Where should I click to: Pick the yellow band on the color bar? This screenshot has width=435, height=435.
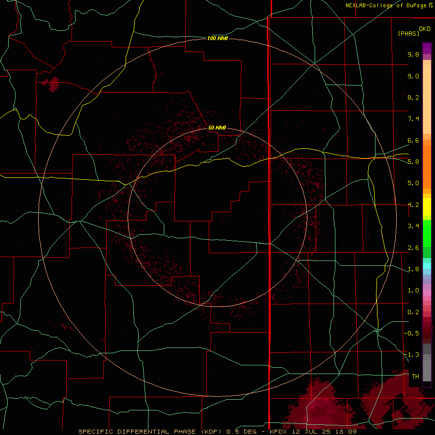[x=427, y=207]
